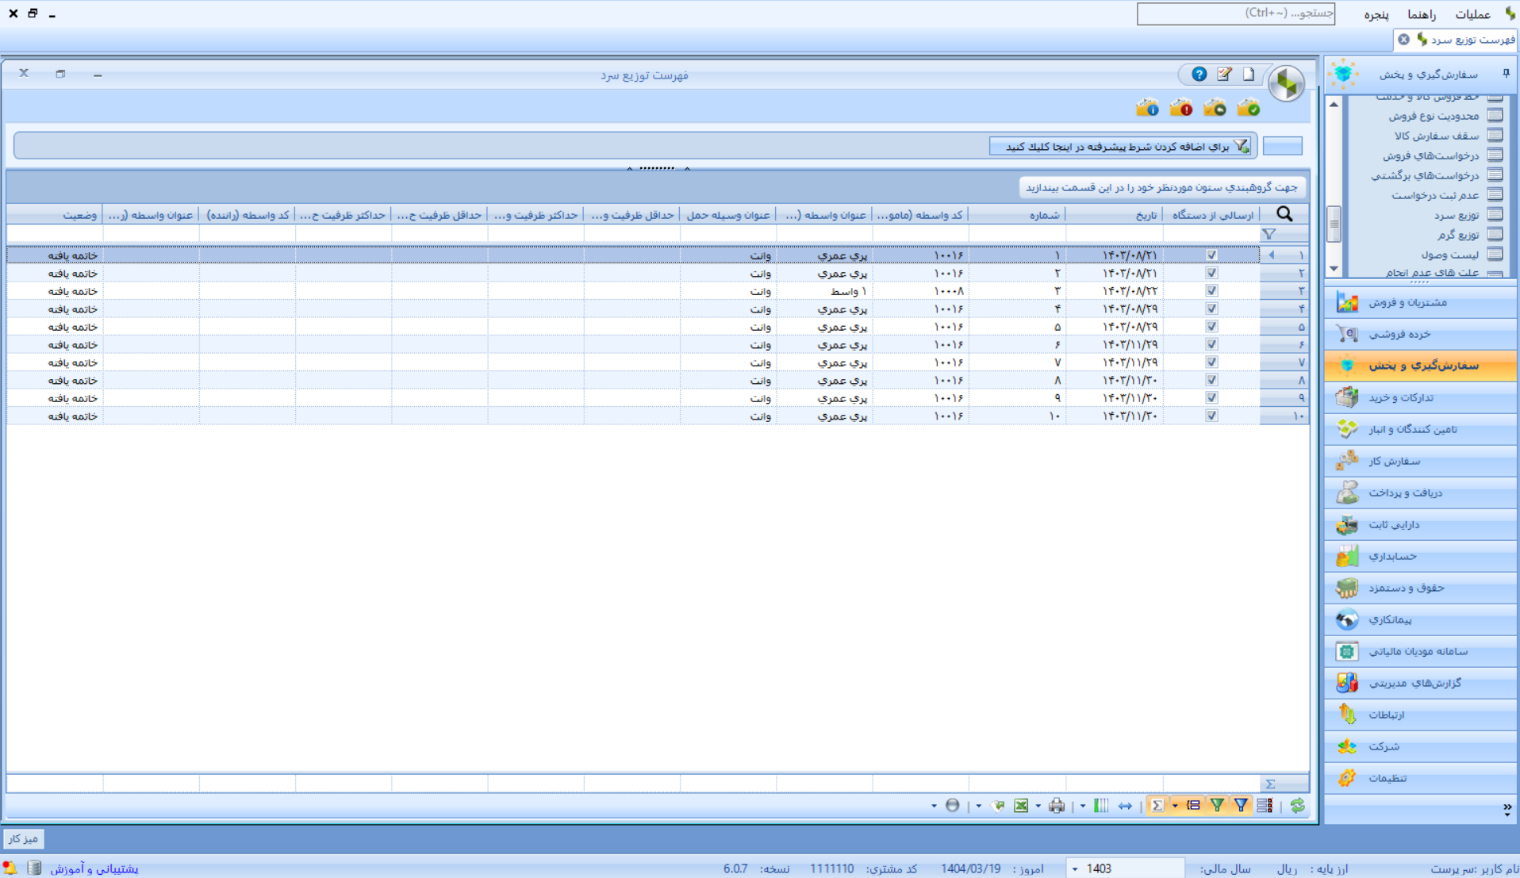The height and width of the screenshot is (878, 1520).
Task: Click the پشتیبانی و آموزش link
Action: [x=94, y=868]
